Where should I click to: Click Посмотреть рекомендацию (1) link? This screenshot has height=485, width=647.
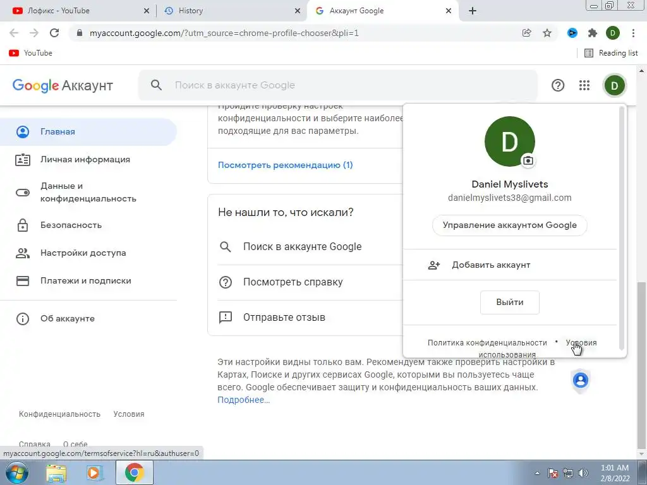[x=285, y=165]
